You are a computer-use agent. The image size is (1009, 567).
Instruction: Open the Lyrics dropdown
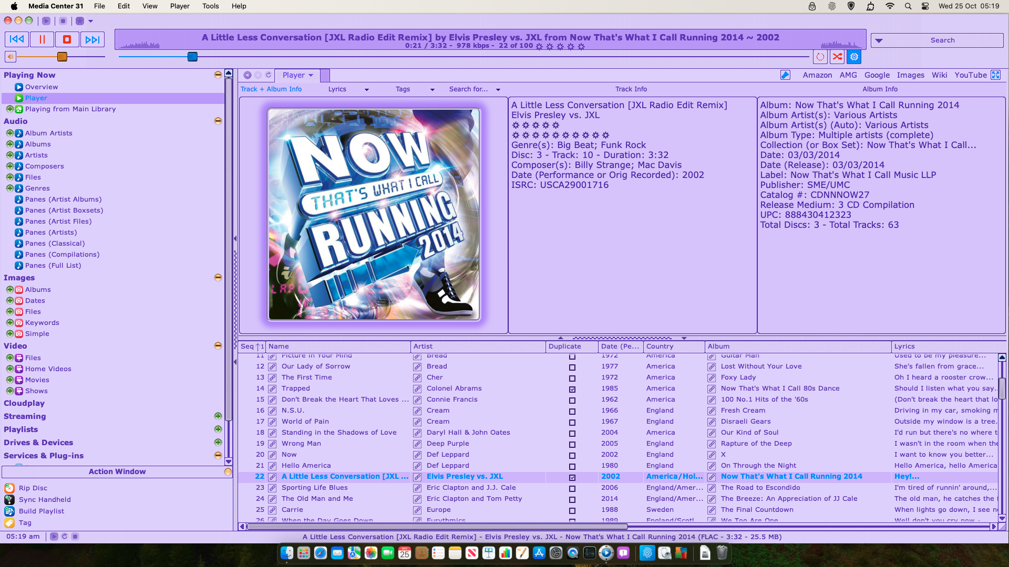tap(348, 89)
